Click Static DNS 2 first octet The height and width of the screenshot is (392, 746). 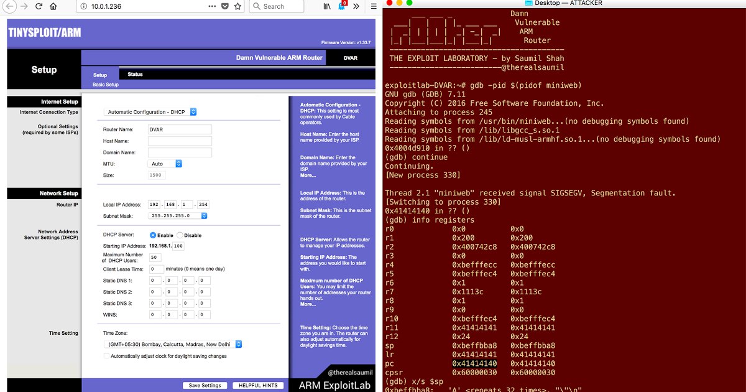coord(155,292)
